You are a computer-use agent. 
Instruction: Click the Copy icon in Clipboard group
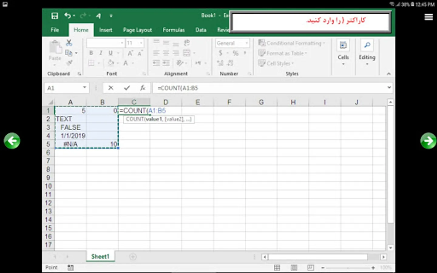69,53
